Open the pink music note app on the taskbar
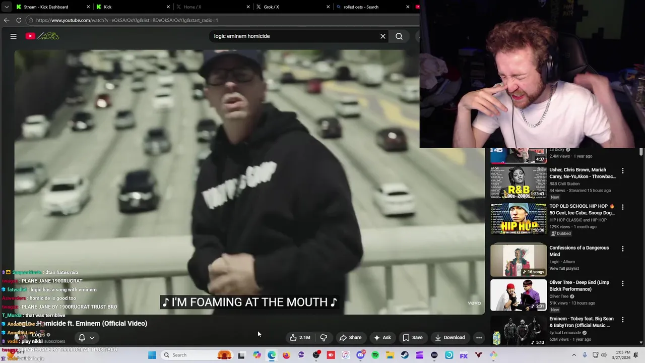Image resolution: width=645 pixels, height=363 pixels. 346,355
